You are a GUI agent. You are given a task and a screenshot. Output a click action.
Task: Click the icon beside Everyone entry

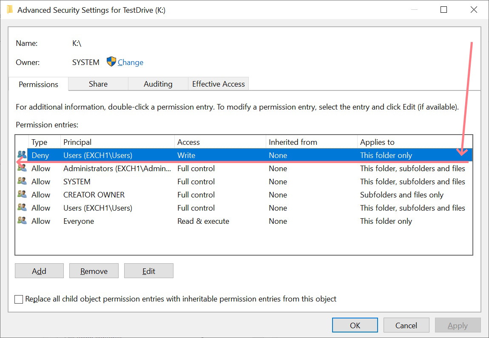click(22, 221)
